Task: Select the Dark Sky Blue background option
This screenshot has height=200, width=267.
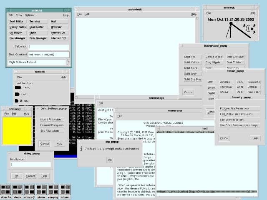Action: pyautogui.click(x=235, y=57)
